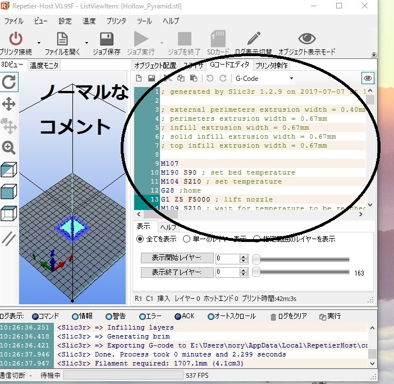Image resolution: width=394 pixels, height=384 pixels.
Task: Switch to プリンタ操作 tab
Action: (272, 65)
